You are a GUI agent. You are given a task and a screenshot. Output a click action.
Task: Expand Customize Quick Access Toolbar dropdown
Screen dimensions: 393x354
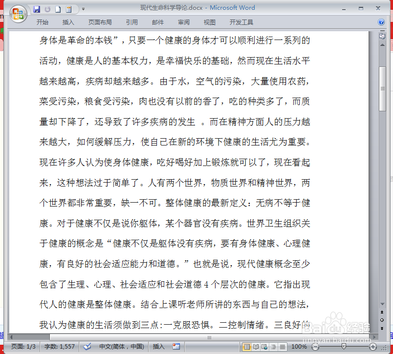coord(83,9)
